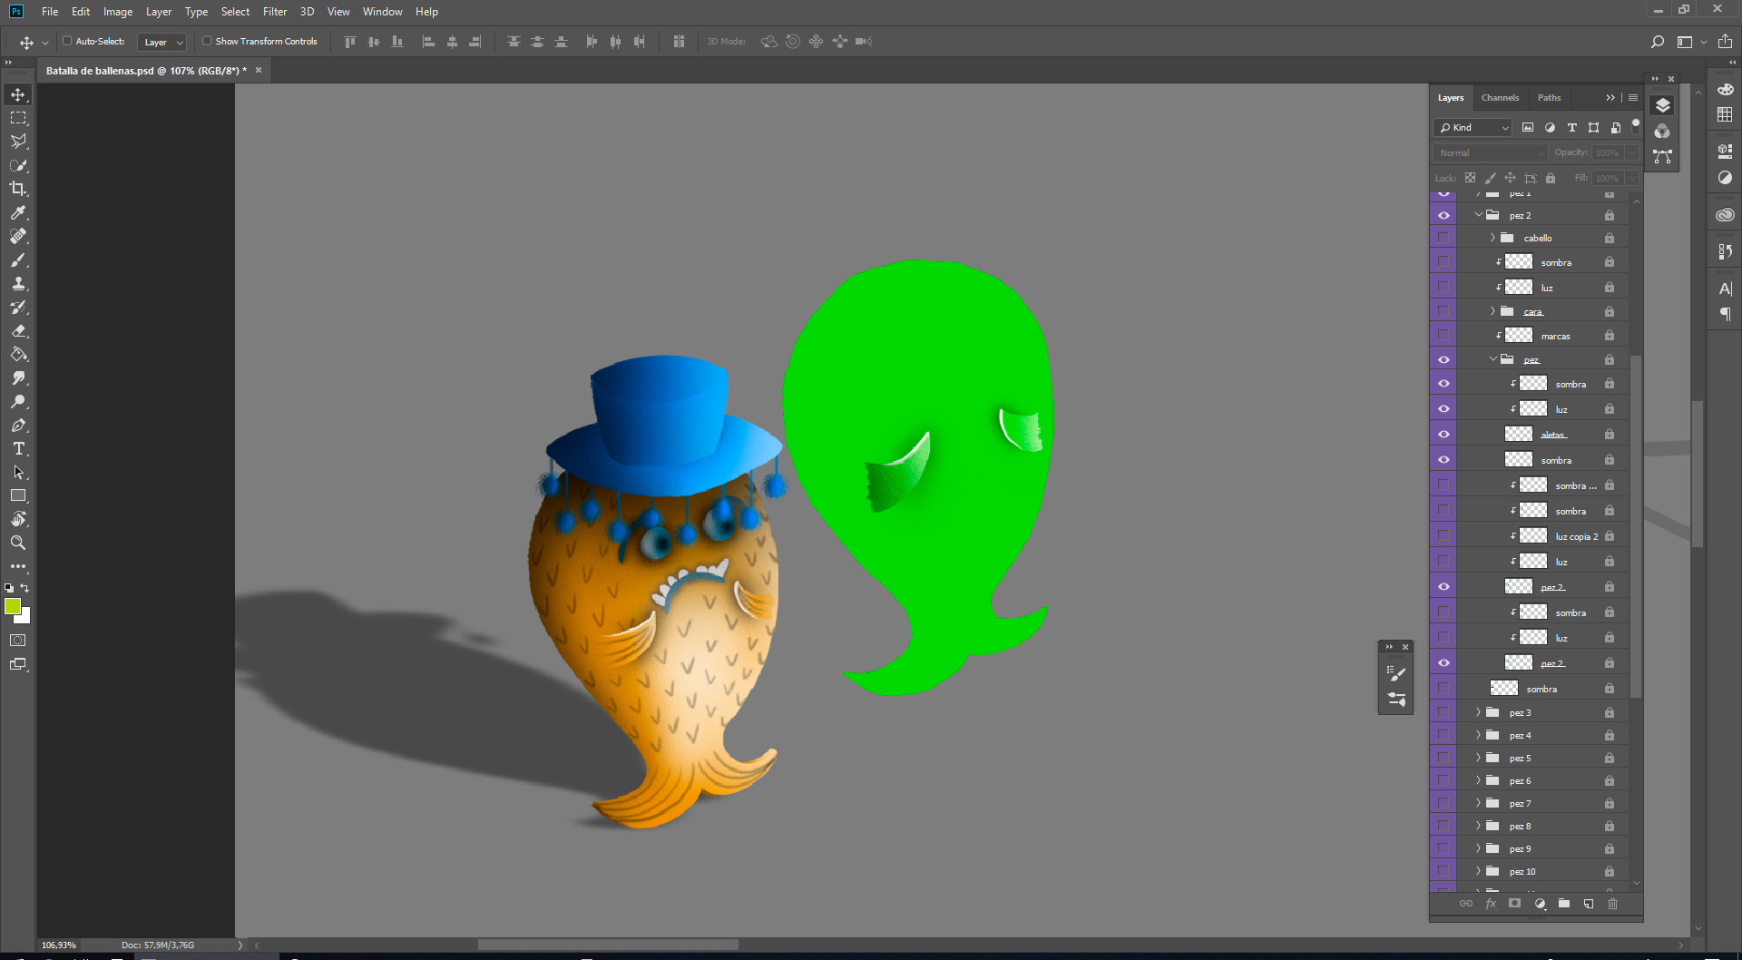Open the Auto-Select Layer dropdown
Image resolution: width=1742 pixels, height=960 pixels.
click(x=162, y=42)
